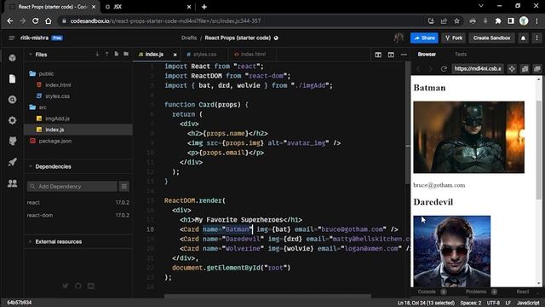545x307 pixels.
Task: Click the download arrow in Files header
Action: tap(97, 55)
